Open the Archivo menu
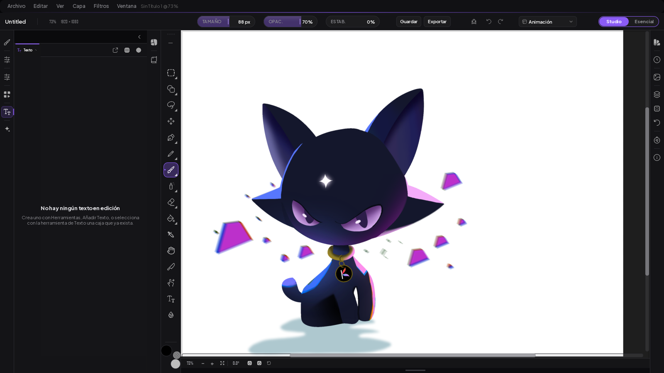 pos(16,6)
